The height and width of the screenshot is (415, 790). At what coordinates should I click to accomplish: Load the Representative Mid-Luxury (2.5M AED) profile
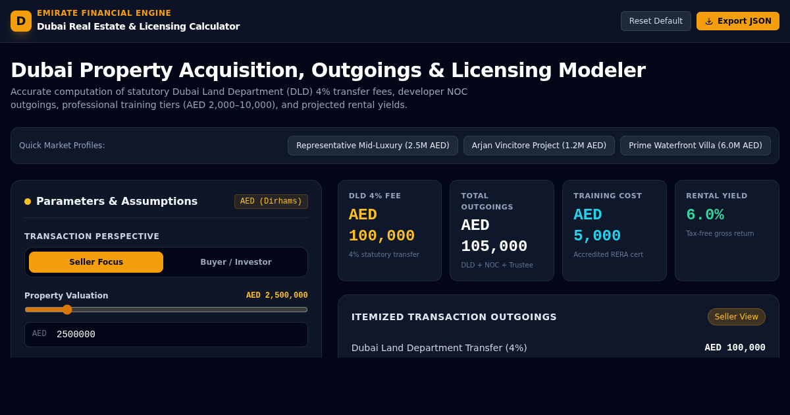(x=373, y=146)
